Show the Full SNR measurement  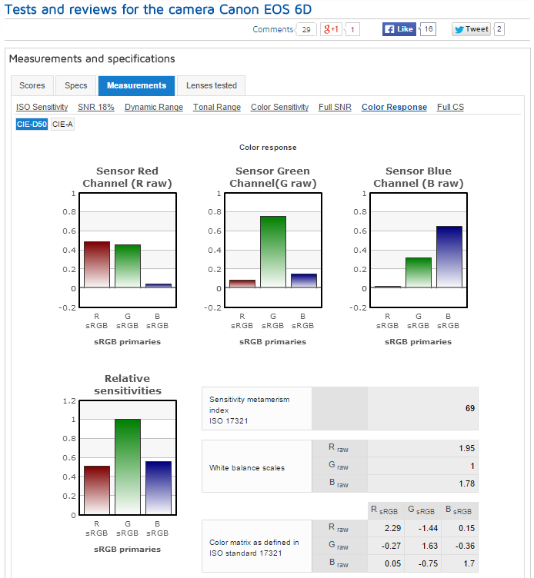tap(335, 107)
